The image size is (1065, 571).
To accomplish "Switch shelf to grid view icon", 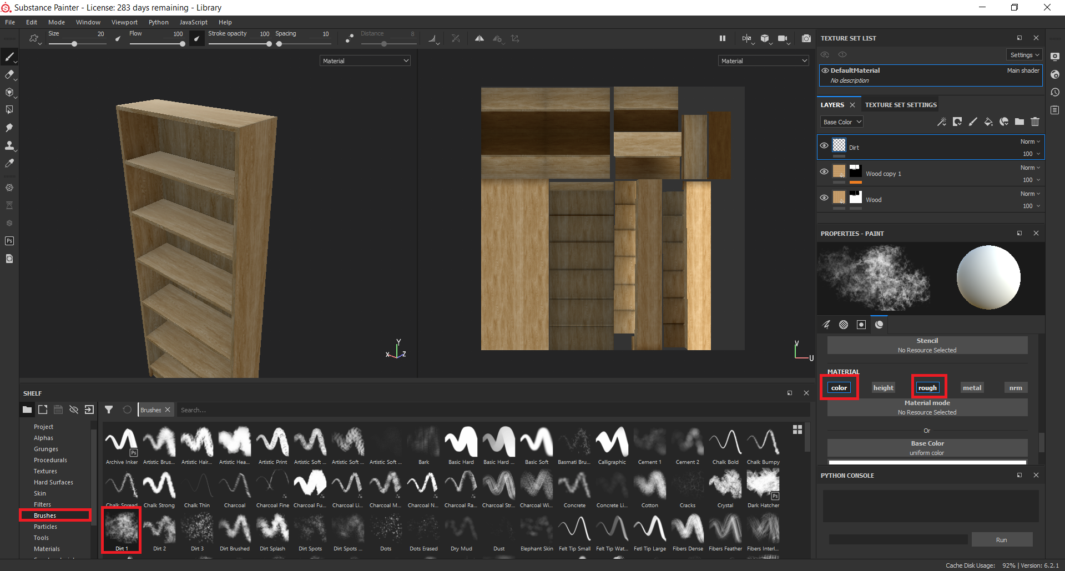I will tap(798, 429).
